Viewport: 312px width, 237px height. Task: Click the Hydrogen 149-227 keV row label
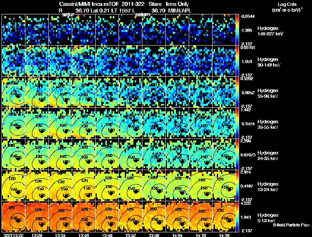coord(270,31)
